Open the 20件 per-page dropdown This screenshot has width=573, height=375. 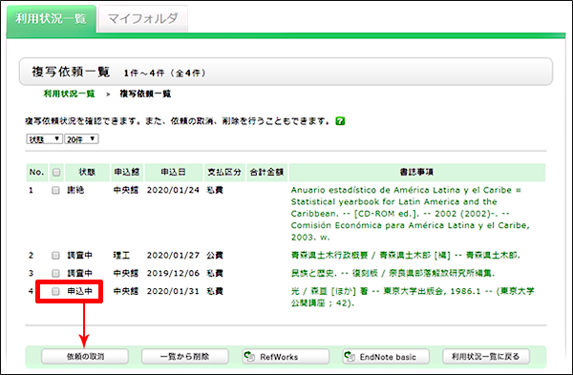[81, 139]
